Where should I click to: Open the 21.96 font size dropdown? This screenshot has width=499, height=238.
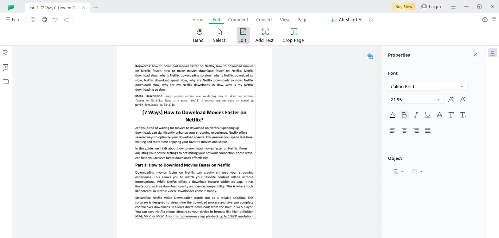click(x=416, y=99)
